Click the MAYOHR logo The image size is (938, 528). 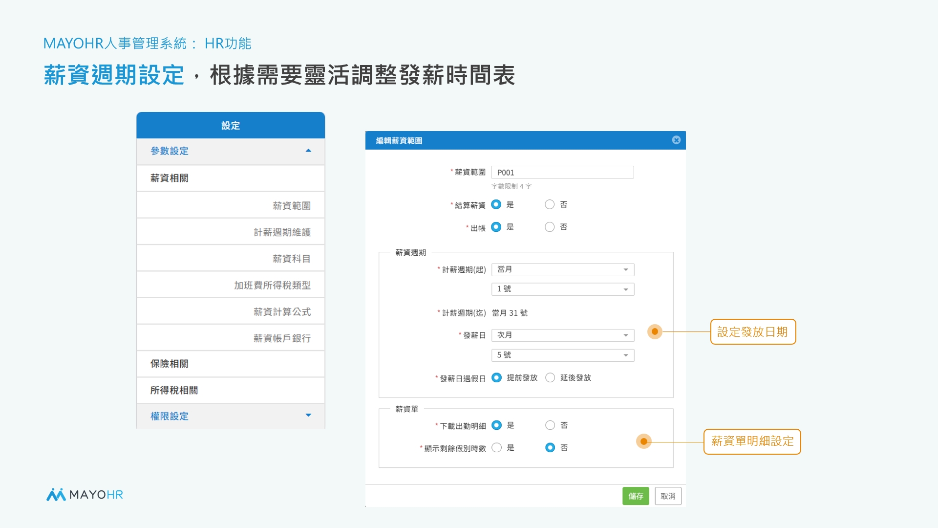tap(85, 495)
